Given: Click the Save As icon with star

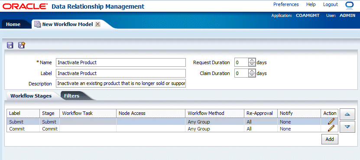Looking at the screenshot, I should [x=22, y=45].
